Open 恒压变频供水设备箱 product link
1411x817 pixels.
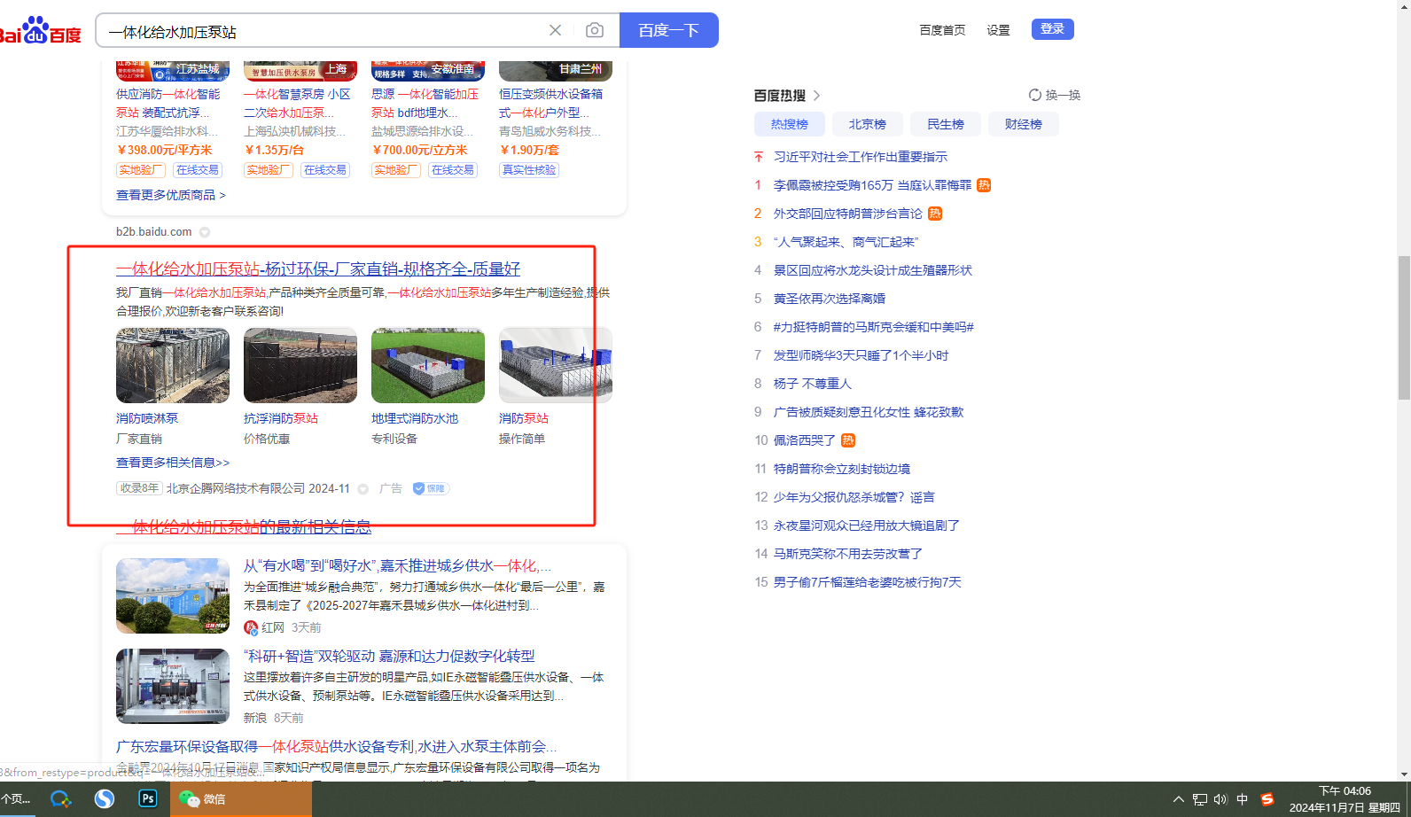550,103
